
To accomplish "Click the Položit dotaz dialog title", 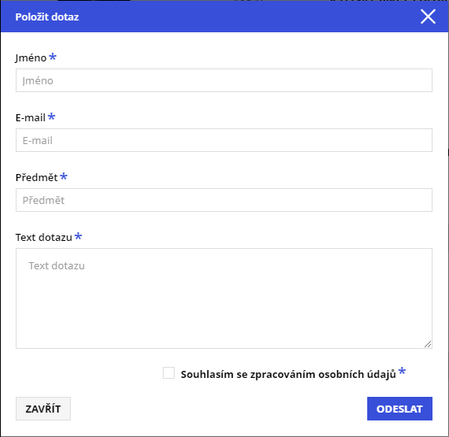I will (x=47, y=17).
